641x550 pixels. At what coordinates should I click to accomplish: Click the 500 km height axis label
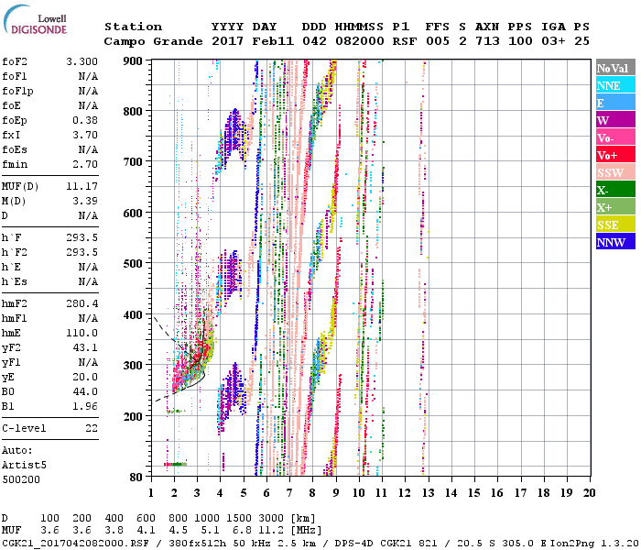coord(133,264)
